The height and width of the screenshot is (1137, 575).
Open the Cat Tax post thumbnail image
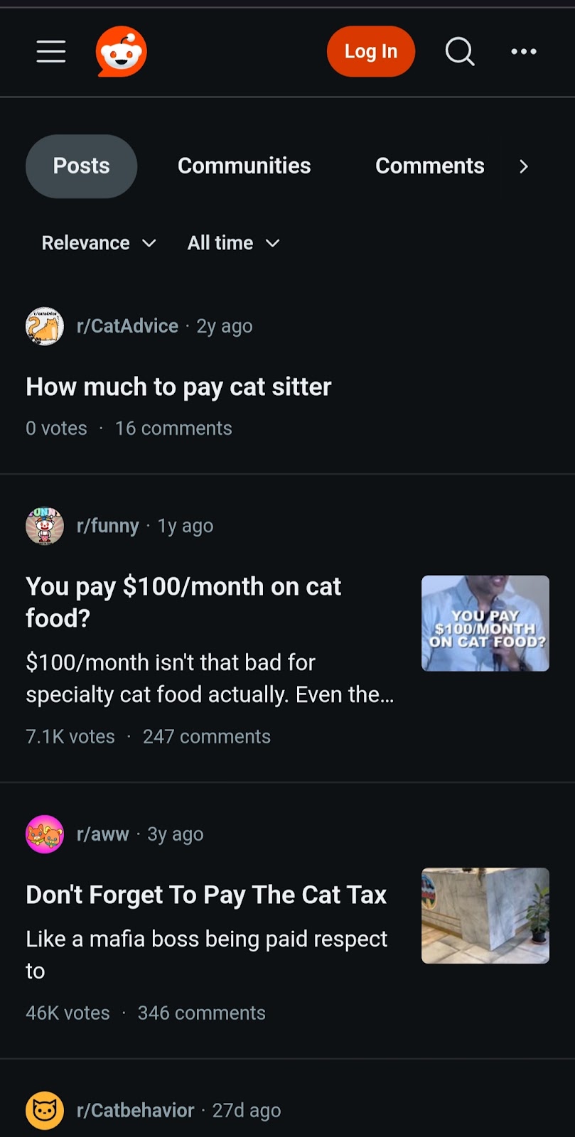click(x=485, y=915)
